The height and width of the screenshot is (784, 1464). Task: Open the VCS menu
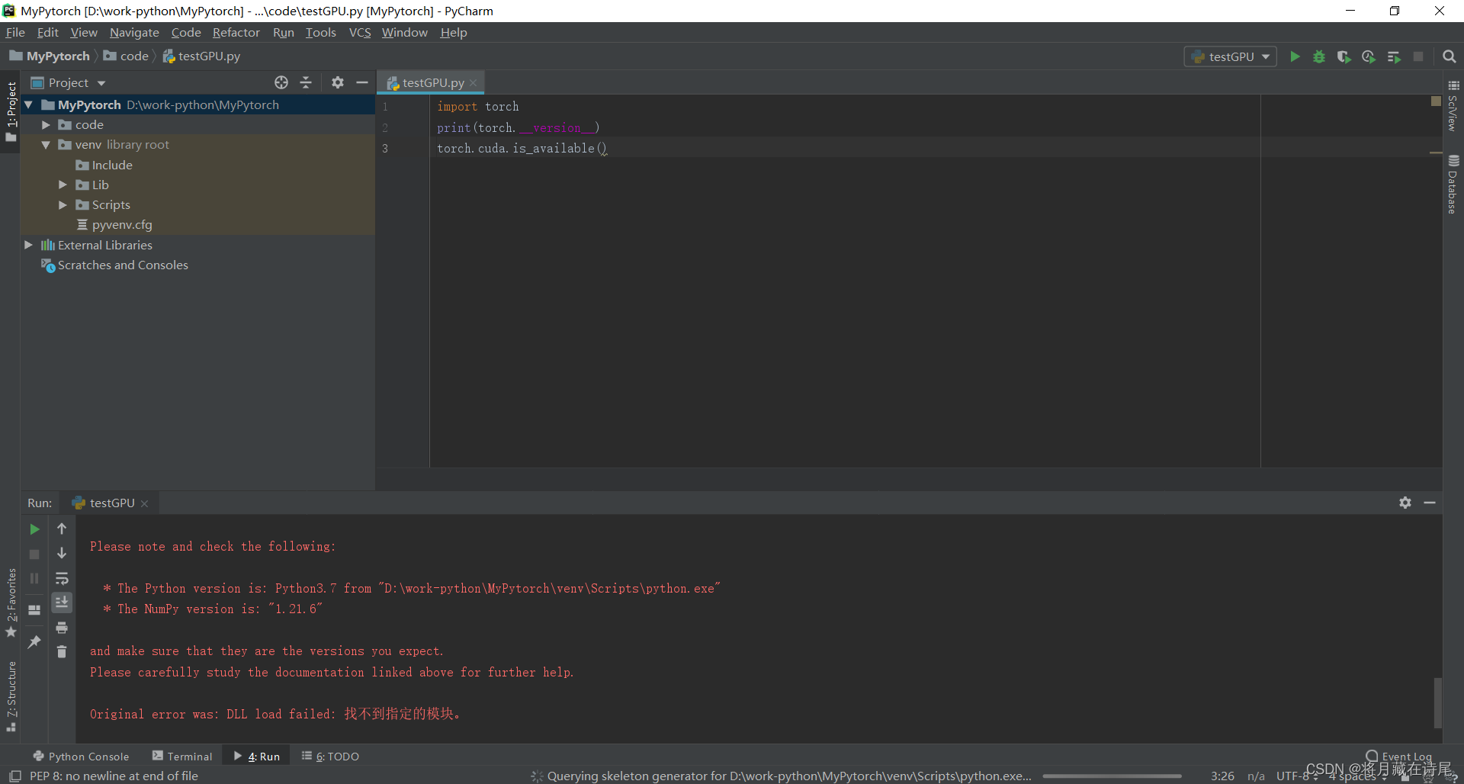click(x=359, y=32)
